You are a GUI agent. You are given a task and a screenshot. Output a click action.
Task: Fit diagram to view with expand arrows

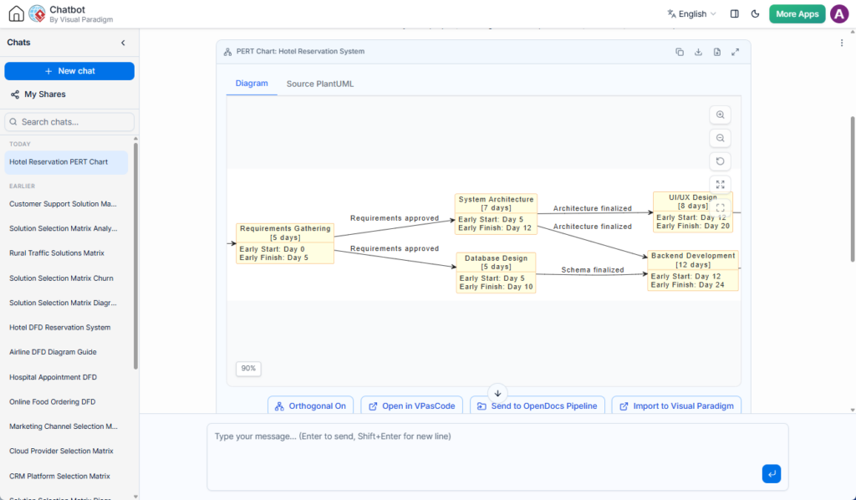click(x=720, y=185)
